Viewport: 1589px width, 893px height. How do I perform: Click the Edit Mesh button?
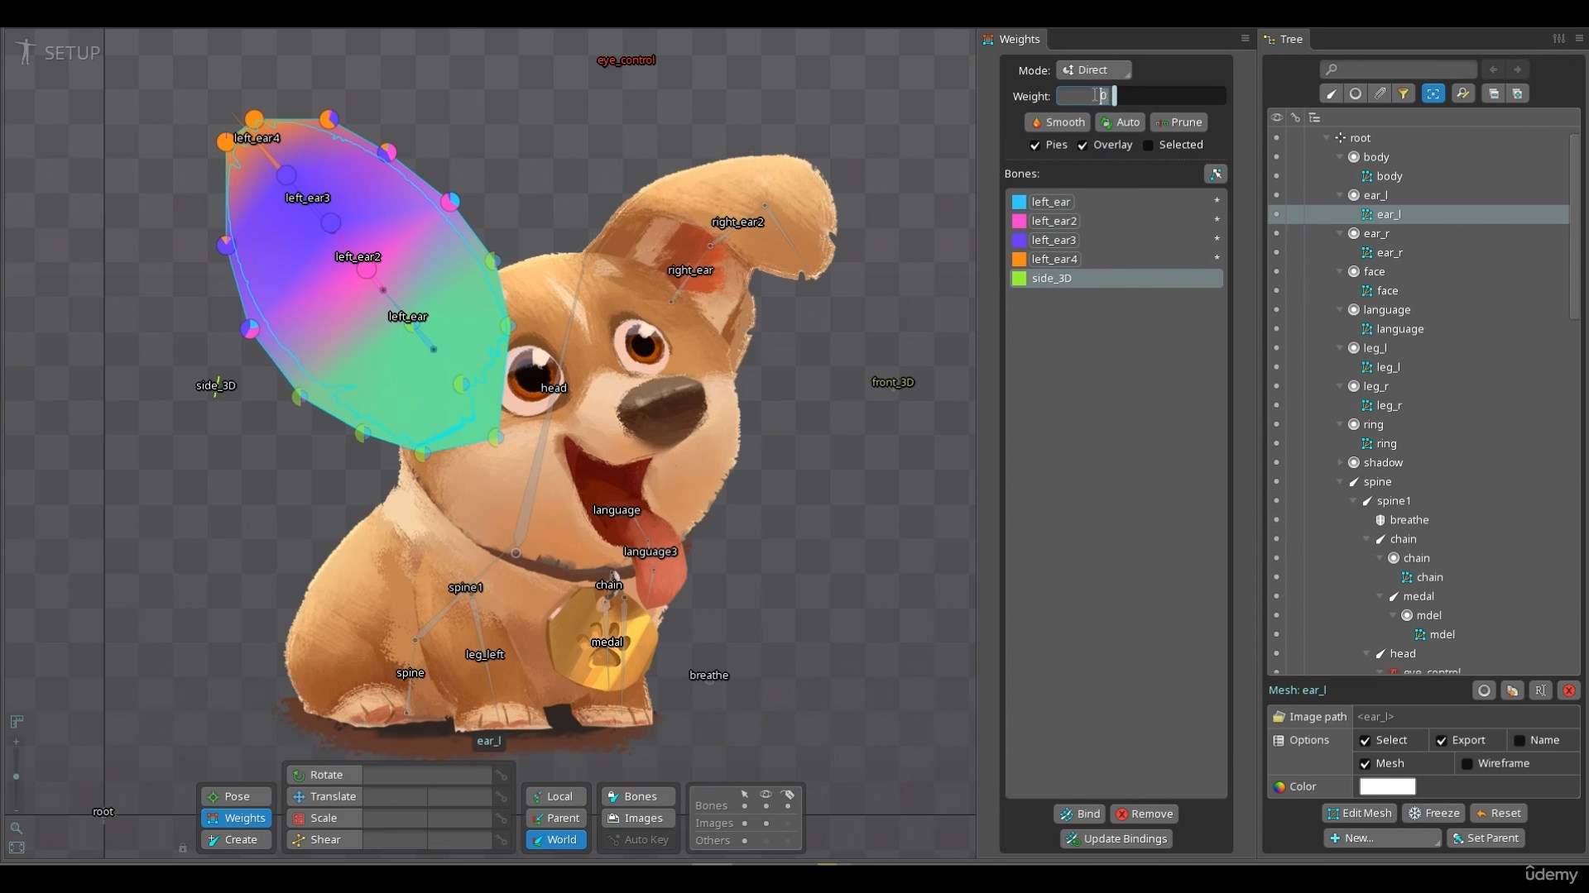[1359, 814]
